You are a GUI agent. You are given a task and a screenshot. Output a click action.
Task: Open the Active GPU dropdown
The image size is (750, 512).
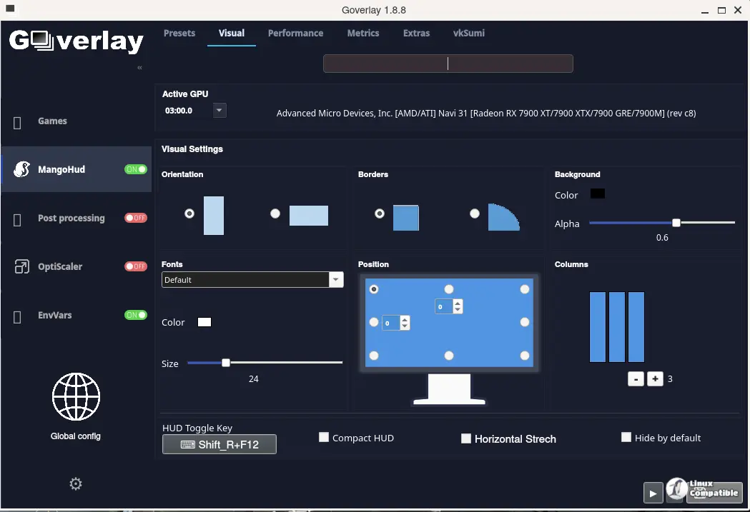click(x=219, y=111)
